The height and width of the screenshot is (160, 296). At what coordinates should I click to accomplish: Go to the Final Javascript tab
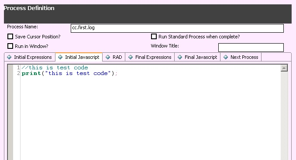coord(197,57)
